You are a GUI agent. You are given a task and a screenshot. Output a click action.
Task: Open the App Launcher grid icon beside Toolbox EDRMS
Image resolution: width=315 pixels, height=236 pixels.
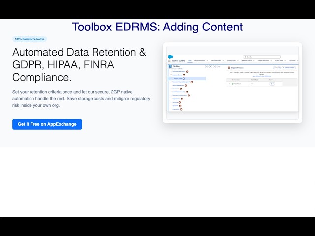[169, 61]
